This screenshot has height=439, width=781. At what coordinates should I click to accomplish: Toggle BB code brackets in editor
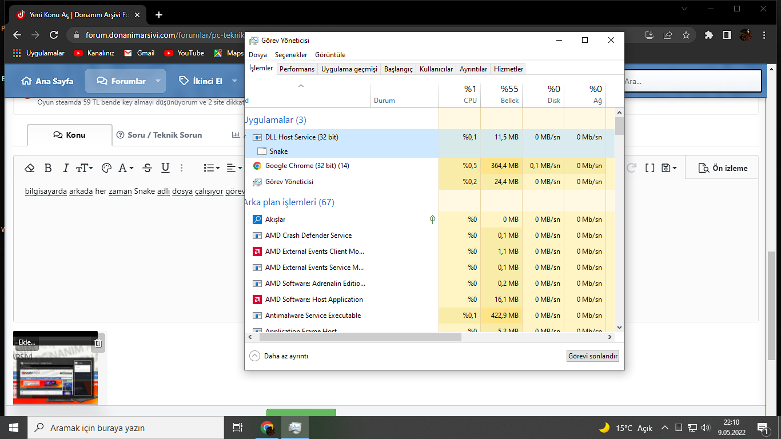(649, 168)
